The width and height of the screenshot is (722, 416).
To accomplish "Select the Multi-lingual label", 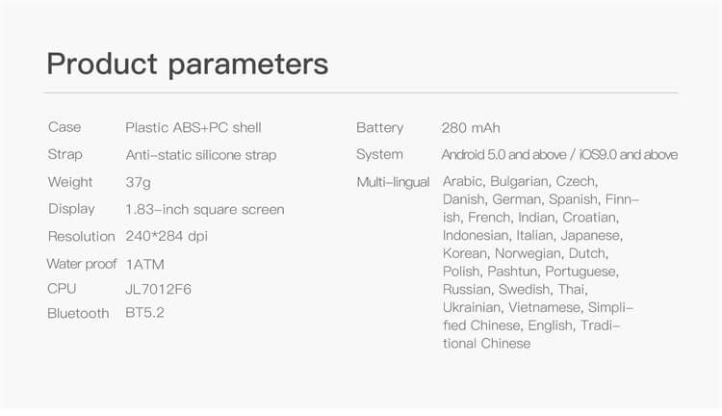I will [x=393, y=182].
